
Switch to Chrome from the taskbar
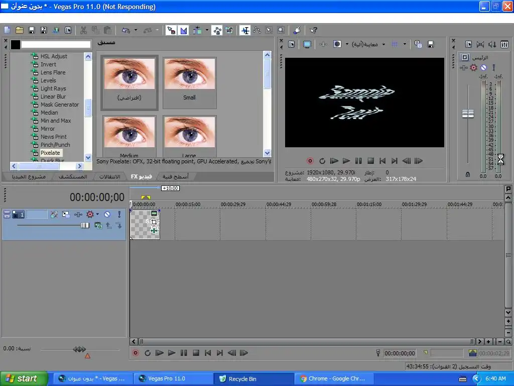coord(334,379)
